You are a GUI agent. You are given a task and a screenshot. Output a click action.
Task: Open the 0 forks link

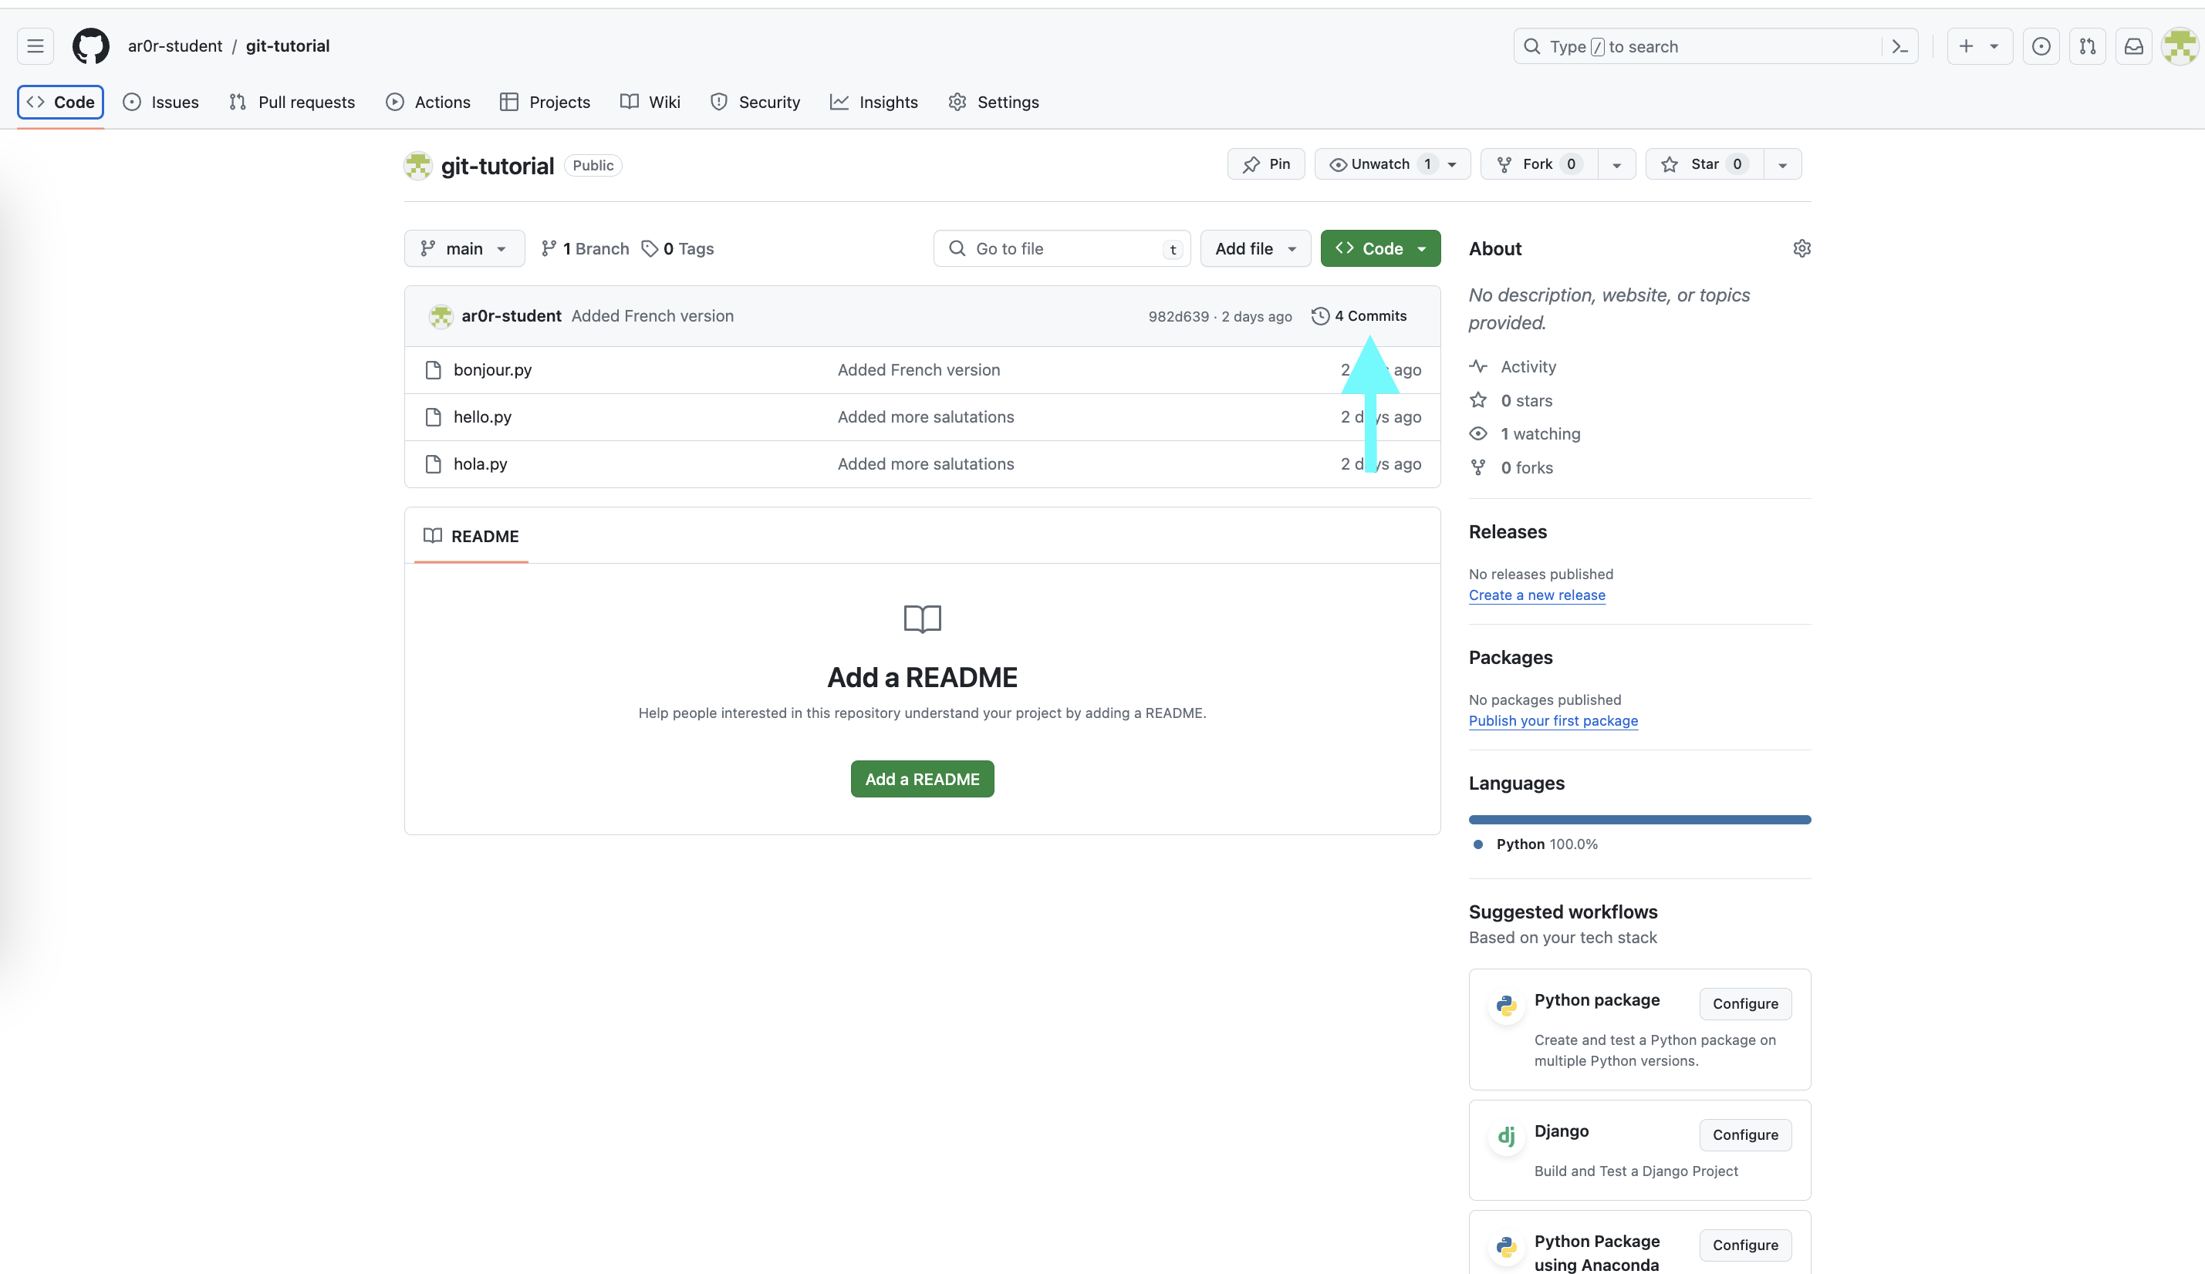1526,468
